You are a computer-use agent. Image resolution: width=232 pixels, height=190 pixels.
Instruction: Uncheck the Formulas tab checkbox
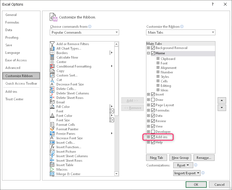pyautogui.click(x=153, y=110)
